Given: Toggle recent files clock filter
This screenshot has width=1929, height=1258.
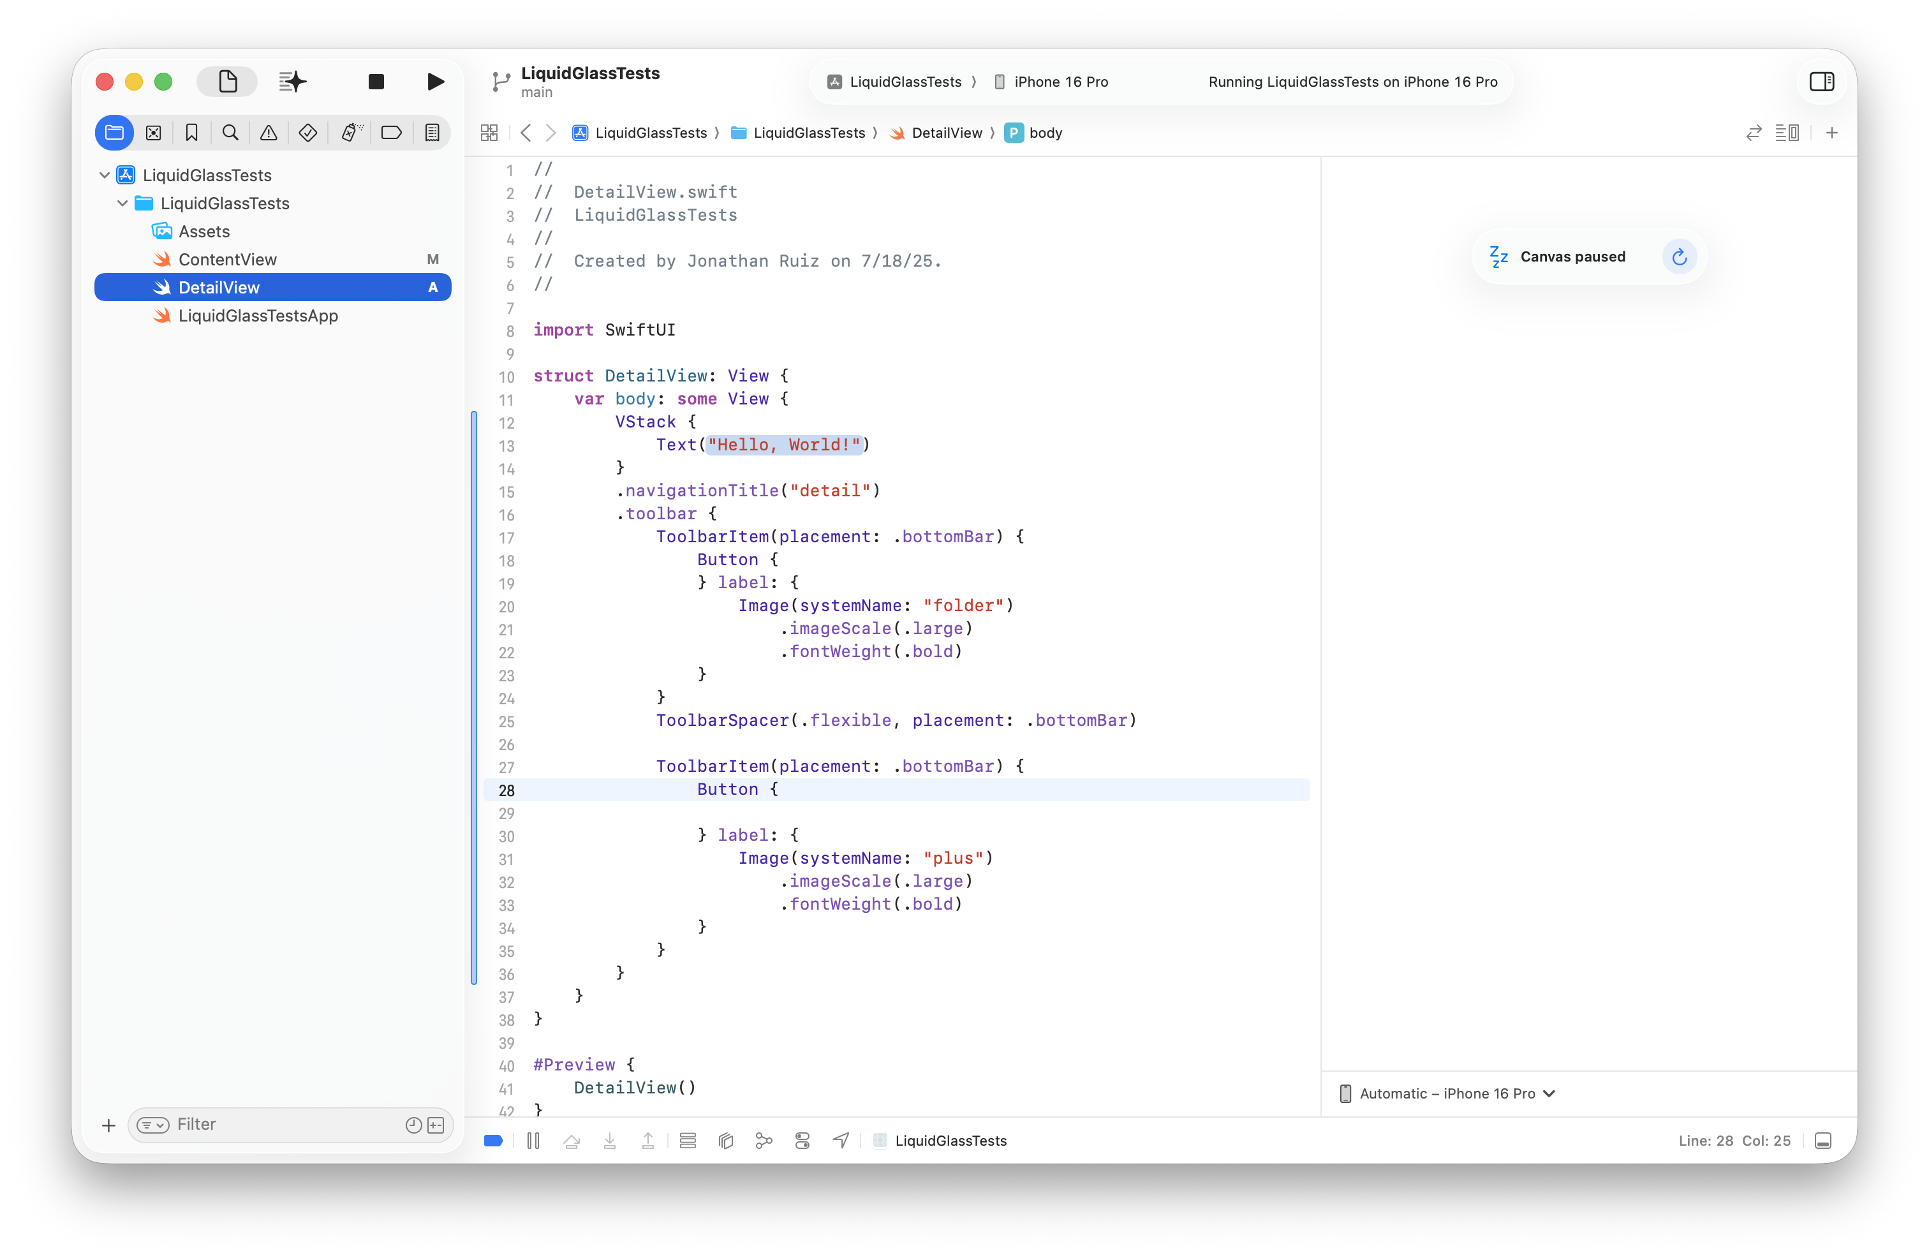Looking at the screenshot, I should (413, 1125).
